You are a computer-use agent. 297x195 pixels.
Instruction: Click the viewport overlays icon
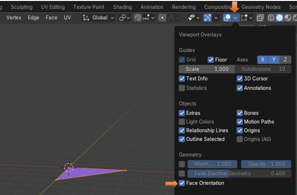tap(227, 17)
